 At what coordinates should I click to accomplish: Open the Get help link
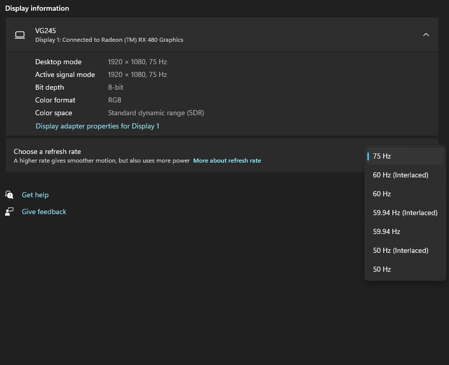(35, 195)
